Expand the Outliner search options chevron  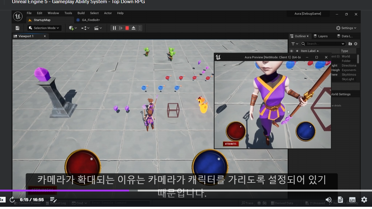coord(343,44)
